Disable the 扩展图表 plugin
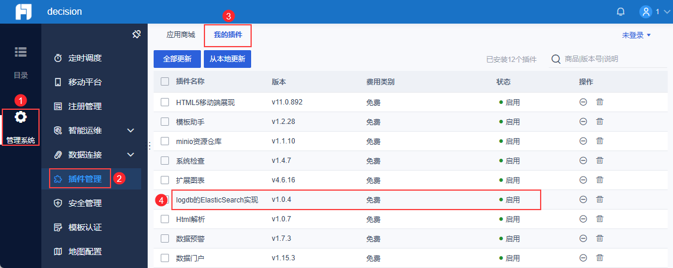The image size is (673, 268). pos(583,180)
